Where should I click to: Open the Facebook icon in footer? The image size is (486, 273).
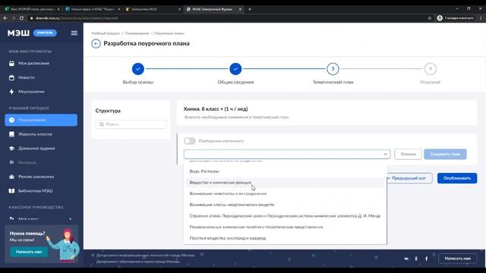coord(427,259)
